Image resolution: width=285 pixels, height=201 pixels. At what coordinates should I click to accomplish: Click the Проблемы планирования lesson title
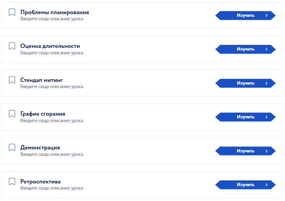(x=55, y=12)
